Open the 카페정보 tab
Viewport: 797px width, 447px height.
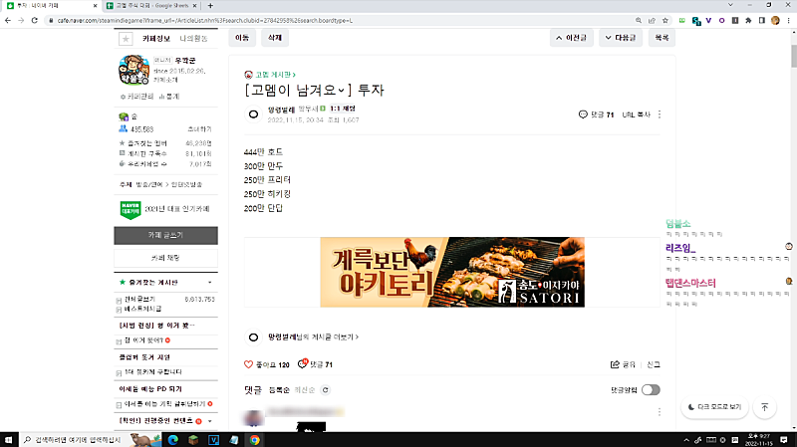[x=156, y=39]
